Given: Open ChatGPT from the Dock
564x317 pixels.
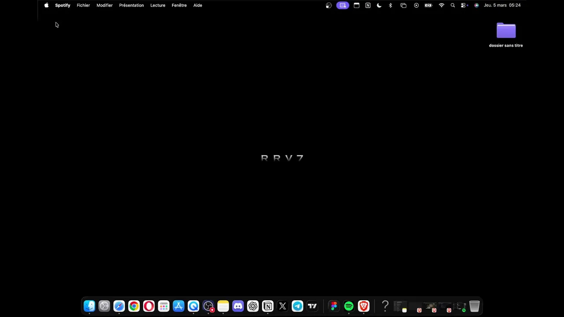Looking at the screenshot, I should point(253,306).
